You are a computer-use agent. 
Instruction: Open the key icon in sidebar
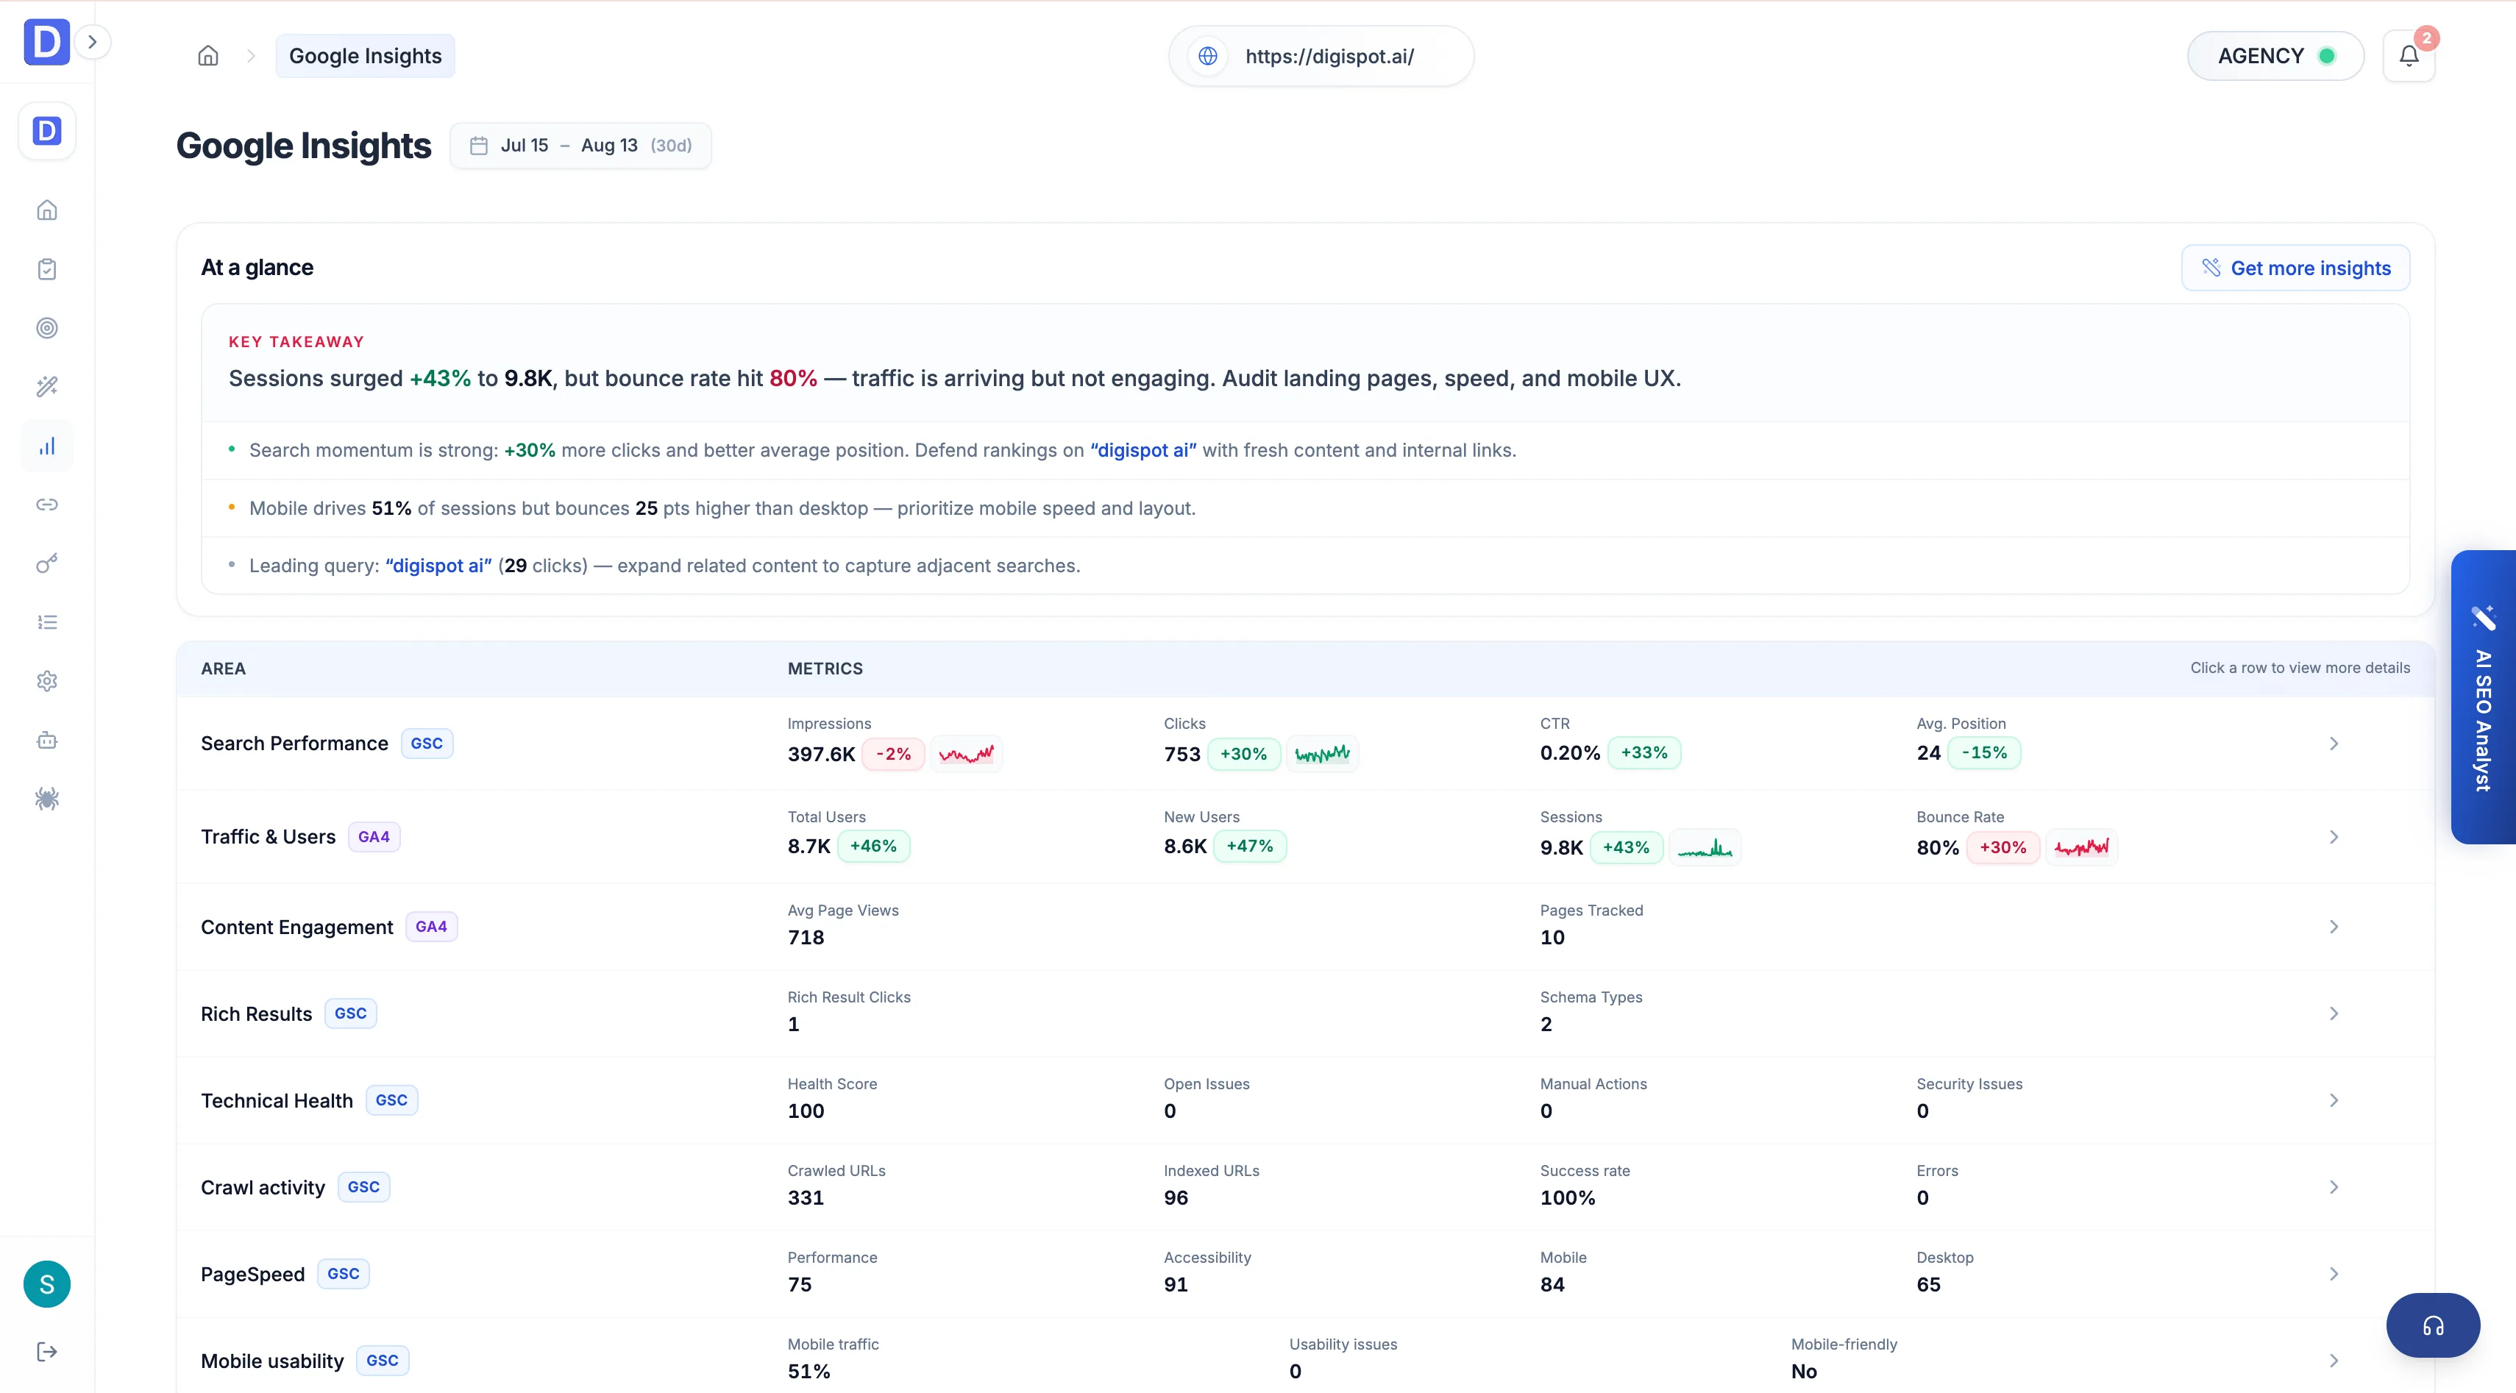(47, 563)
